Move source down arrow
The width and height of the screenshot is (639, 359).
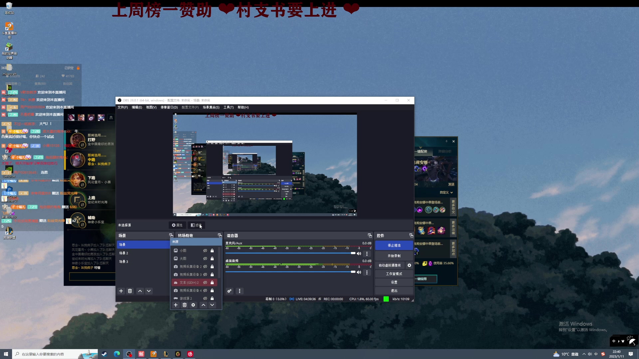212,305
